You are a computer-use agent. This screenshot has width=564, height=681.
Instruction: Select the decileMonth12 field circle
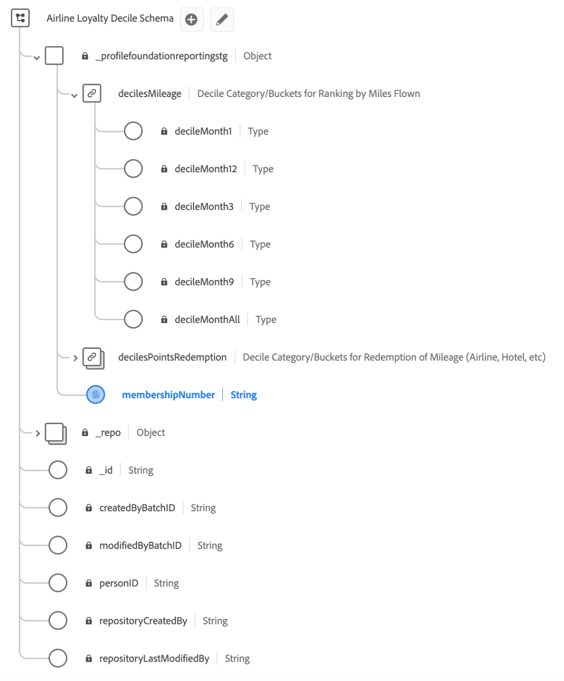point(133,169)
